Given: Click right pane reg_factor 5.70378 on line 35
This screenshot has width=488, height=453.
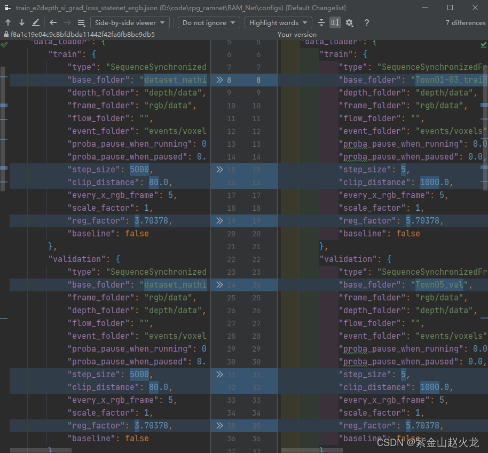Looking at the screenshot, I should point(423,426).
